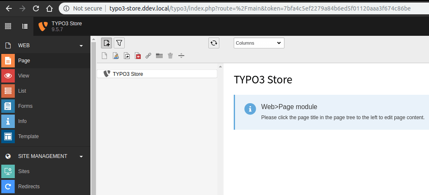429x195 pixels.
Task: Open the Columns dropdown
Action: tap(259, 43)
